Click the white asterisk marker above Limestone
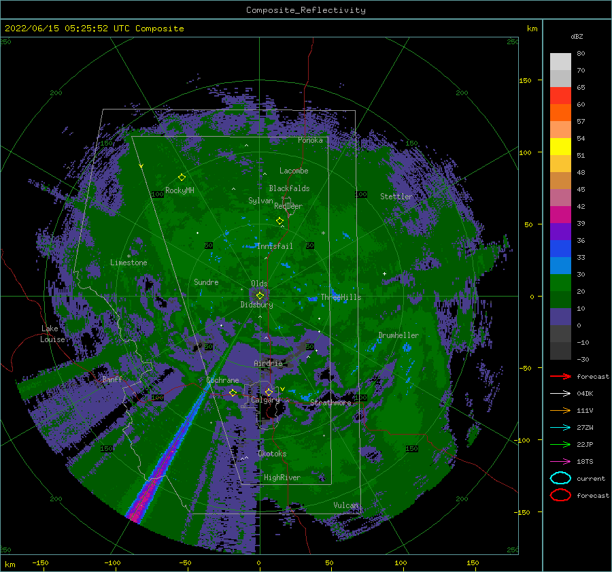This screenshot has height=572, width=612. coord(129,256)
